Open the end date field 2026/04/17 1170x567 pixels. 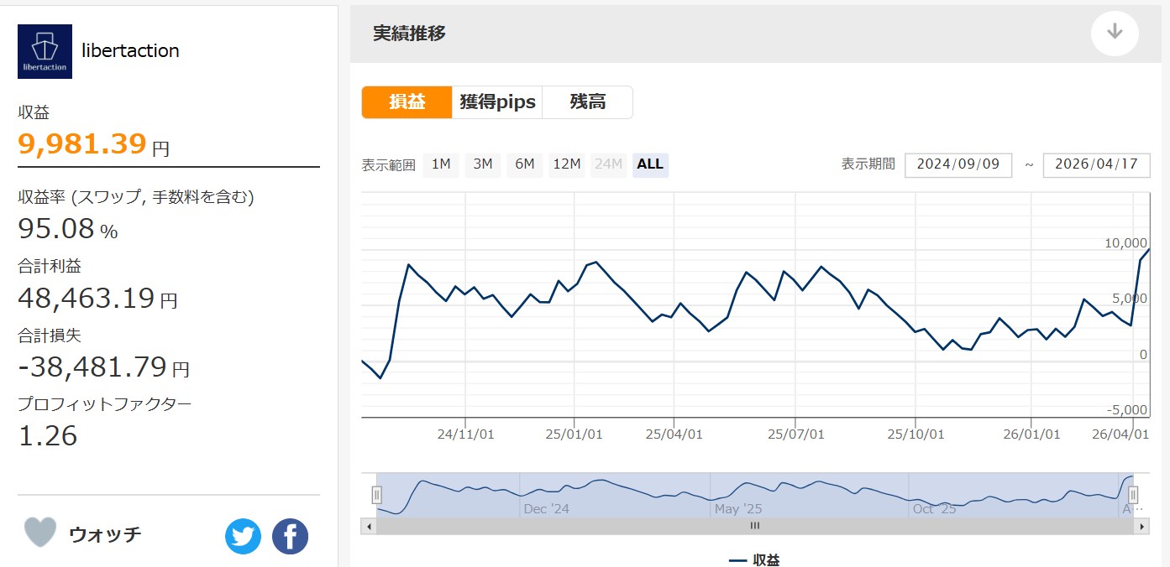pyautogui.click(x=1096, y=164)
